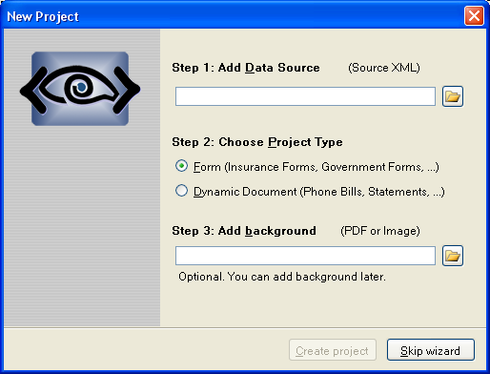Click the '(PDF or Image)' hint text
The height and width of the screenshot is (374, 490).
pyautogui.click(x=380, y=231)
